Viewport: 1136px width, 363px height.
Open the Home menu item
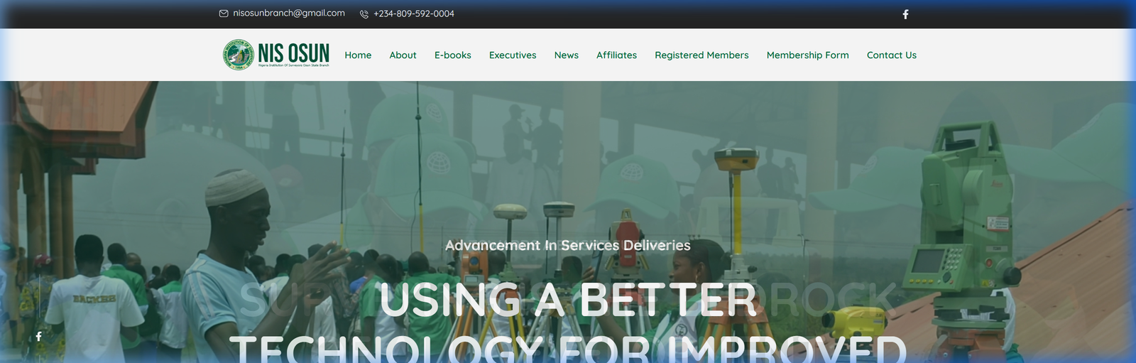[358, 55]
